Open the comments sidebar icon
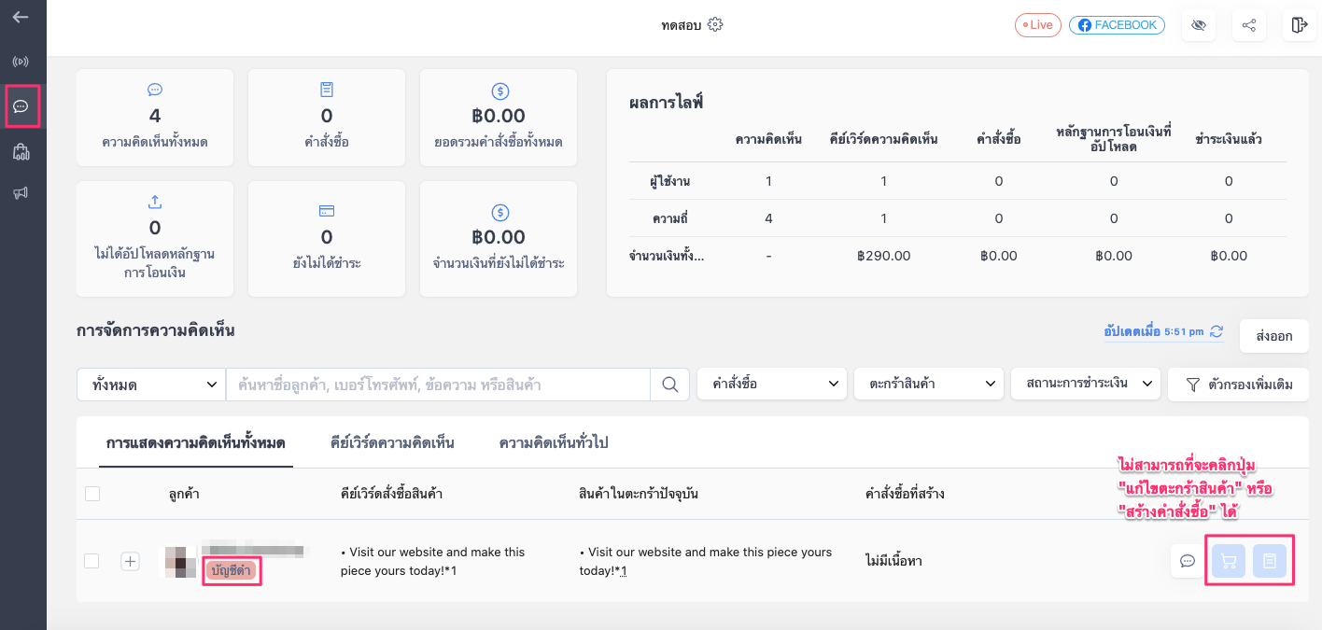 (21, 106)
